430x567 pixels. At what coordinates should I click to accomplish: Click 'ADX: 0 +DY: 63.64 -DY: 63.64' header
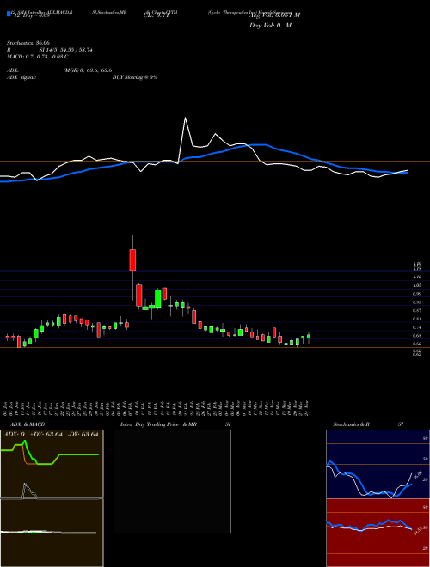point(51,435)
